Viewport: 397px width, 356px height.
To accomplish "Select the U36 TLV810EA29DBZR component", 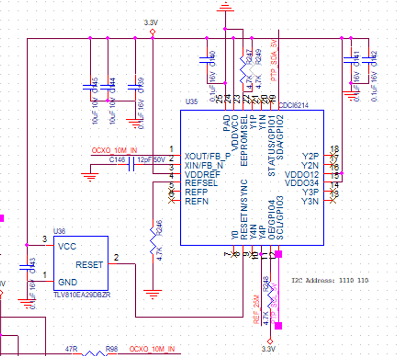I will (x=81, y=263).
